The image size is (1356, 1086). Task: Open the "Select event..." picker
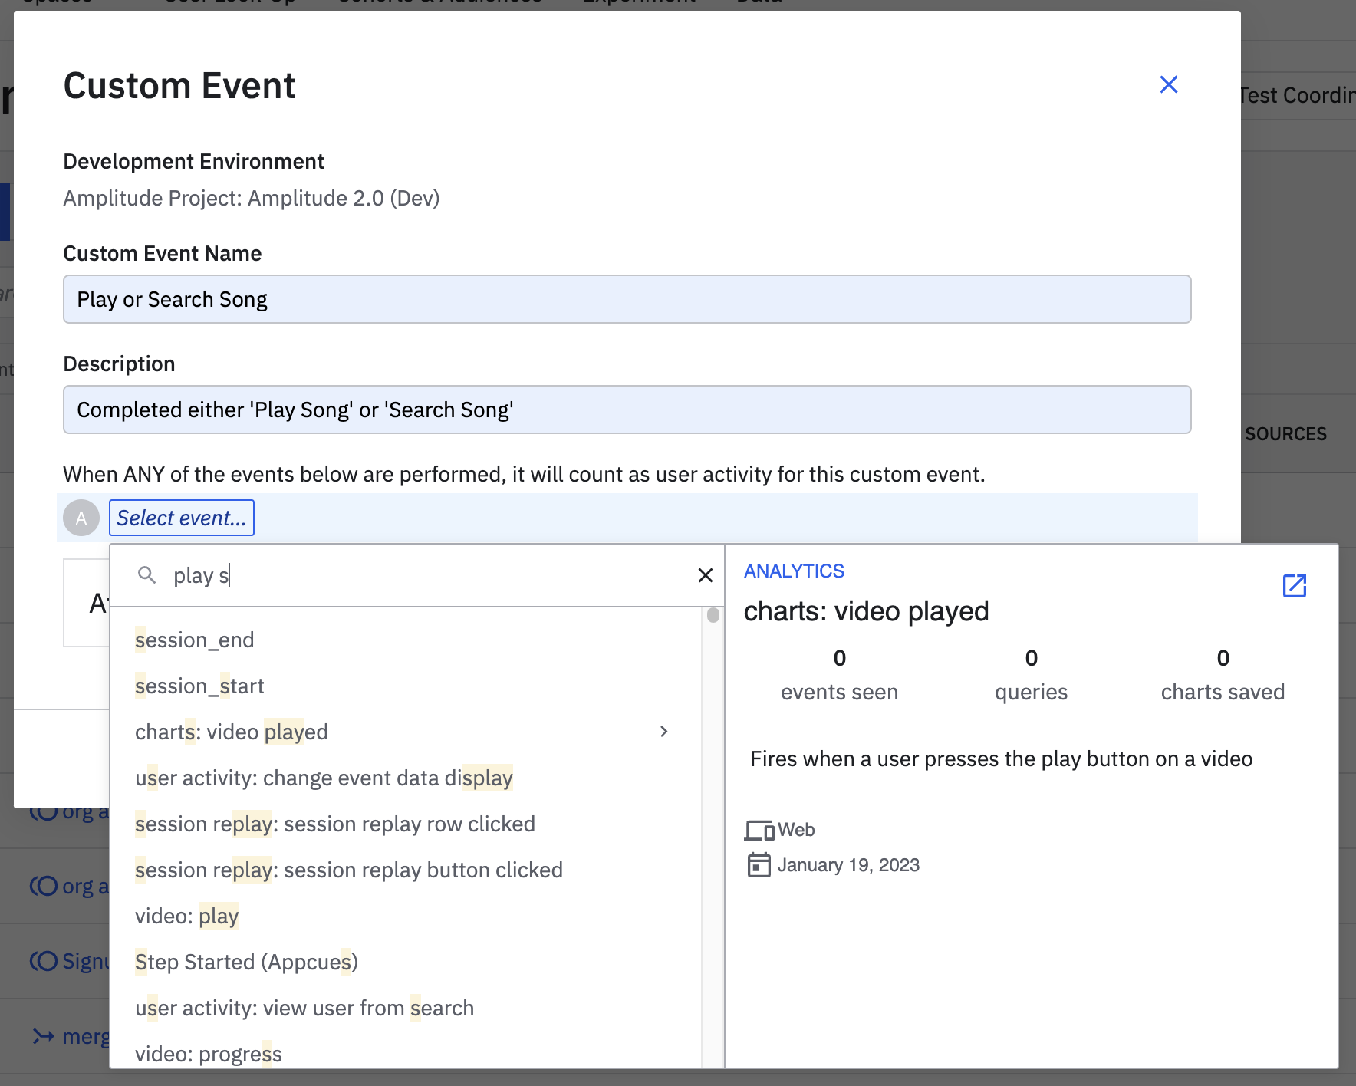tap(182, 518)
